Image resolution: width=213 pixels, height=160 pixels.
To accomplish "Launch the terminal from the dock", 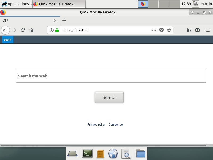I will [x=87, y=153].
